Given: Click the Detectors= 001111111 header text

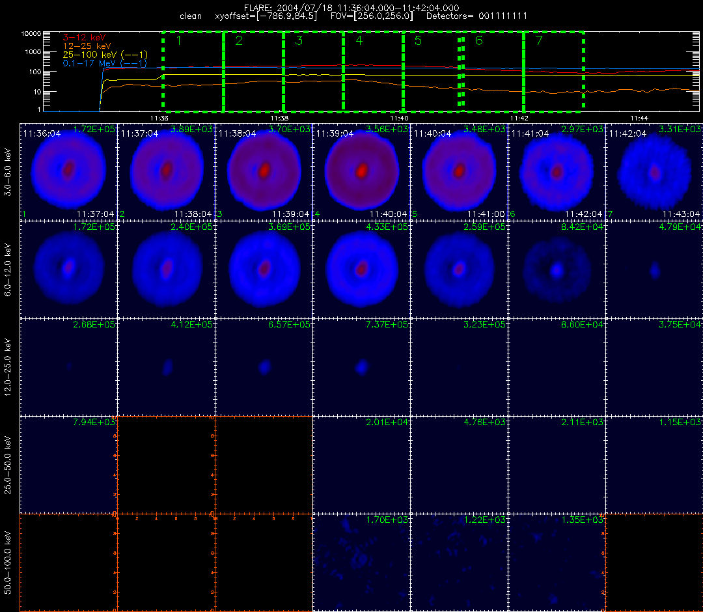Looking at the screenshot, I should coord(476,16).
